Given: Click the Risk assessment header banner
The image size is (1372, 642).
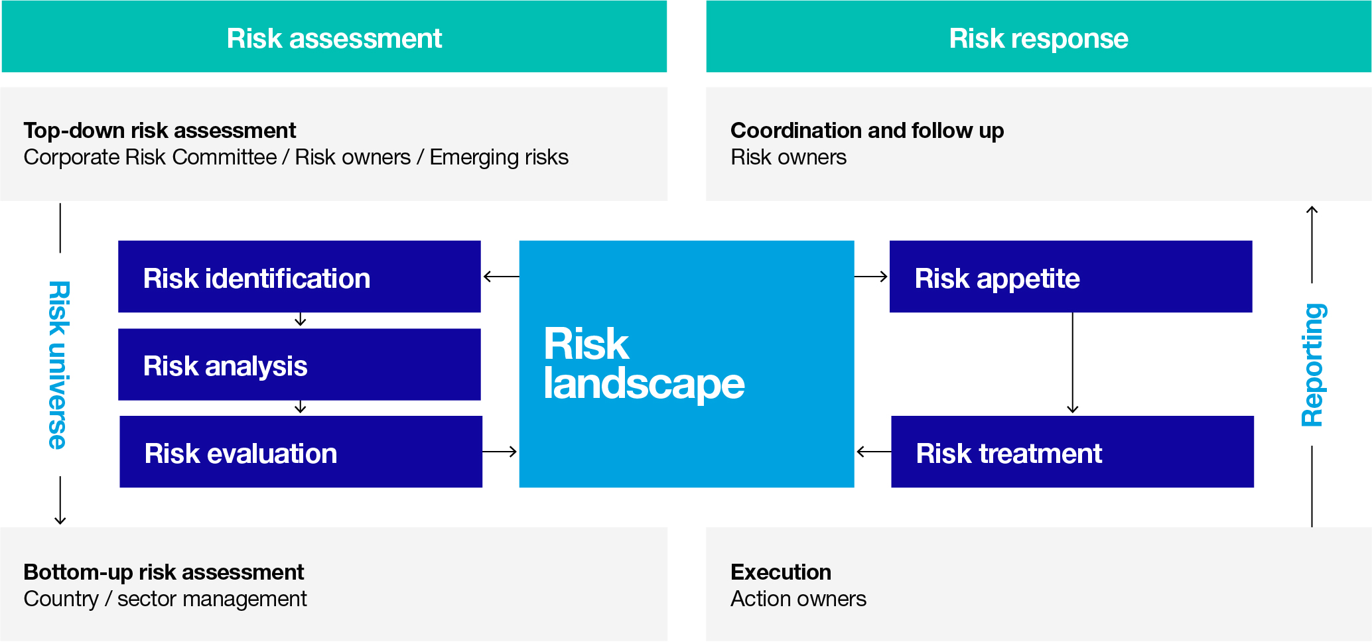Looking at the screenshot, I should [334, 38].
